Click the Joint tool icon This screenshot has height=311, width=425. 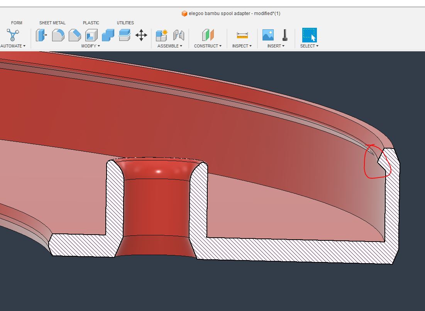click(178, 35)
